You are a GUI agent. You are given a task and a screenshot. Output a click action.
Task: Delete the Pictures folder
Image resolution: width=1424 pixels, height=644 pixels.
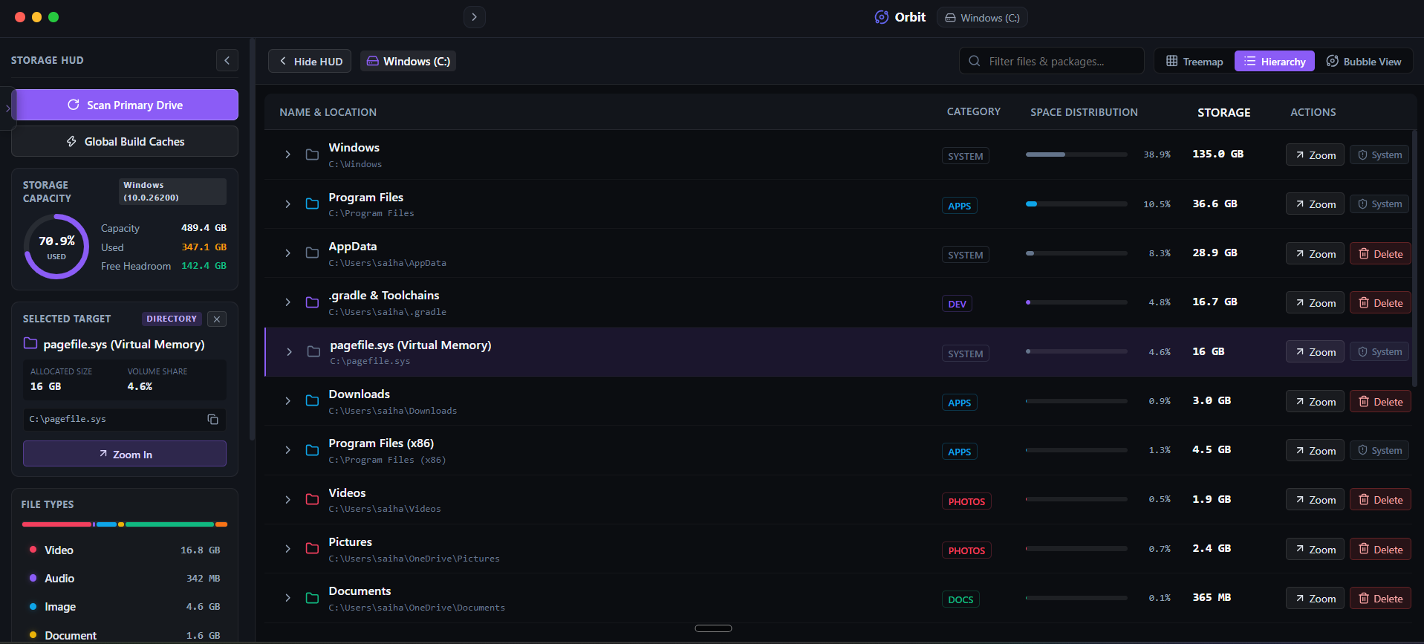(1380, 549)
